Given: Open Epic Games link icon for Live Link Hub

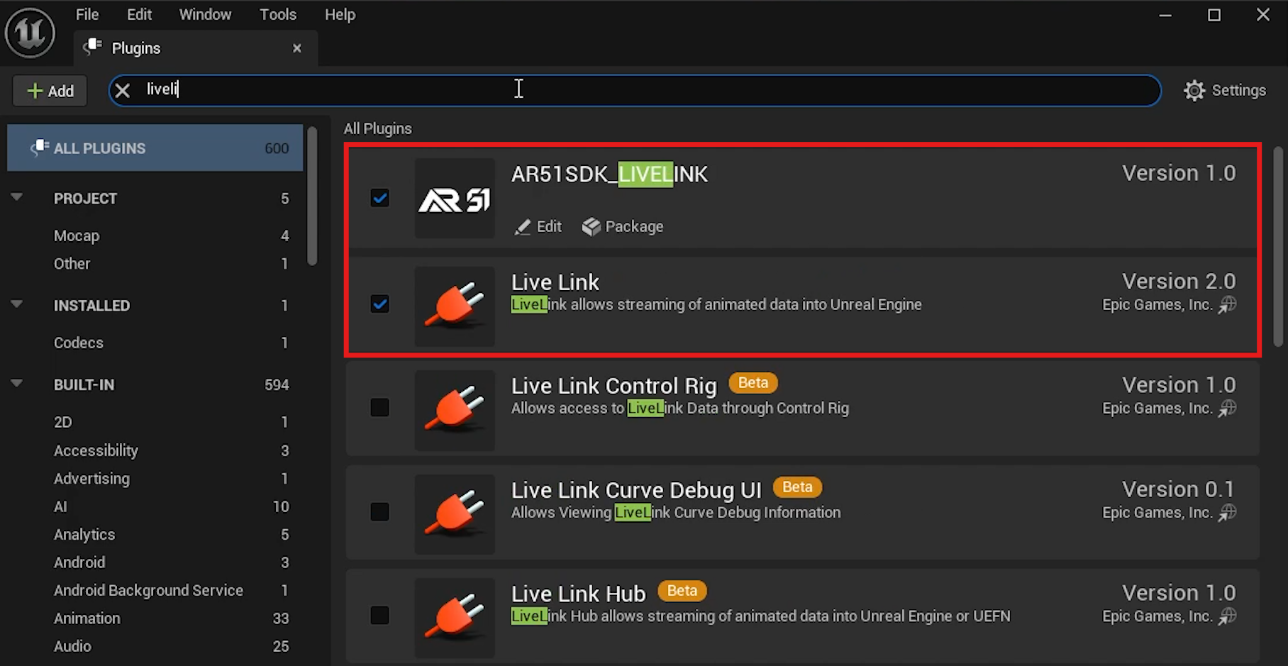Looking at the screenshot, I should pos(1228,616).
